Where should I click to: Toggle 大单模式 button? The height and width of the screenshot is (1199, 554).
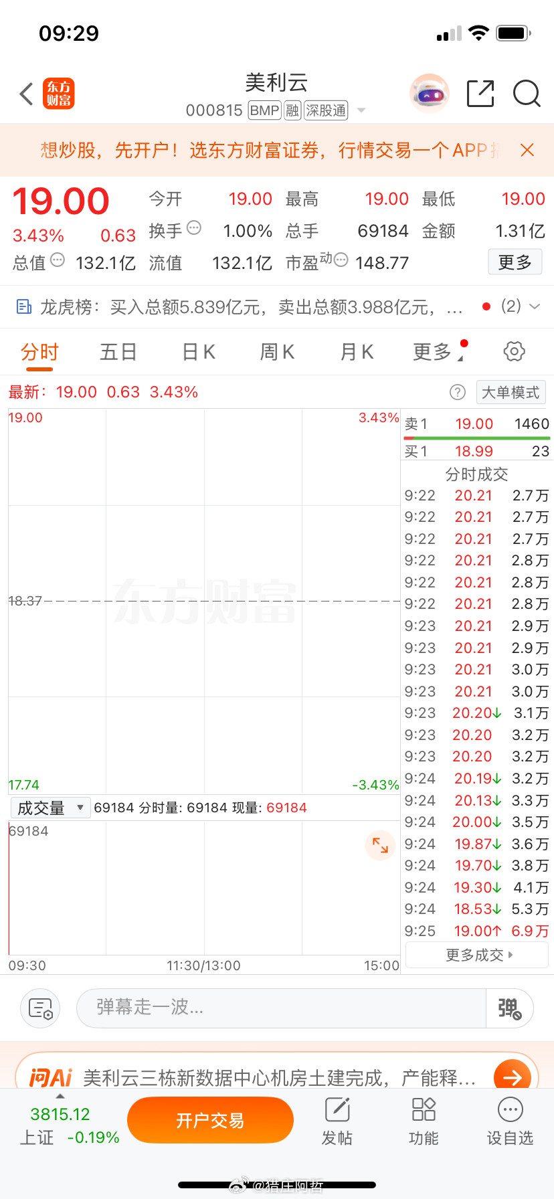pos(511,392)
